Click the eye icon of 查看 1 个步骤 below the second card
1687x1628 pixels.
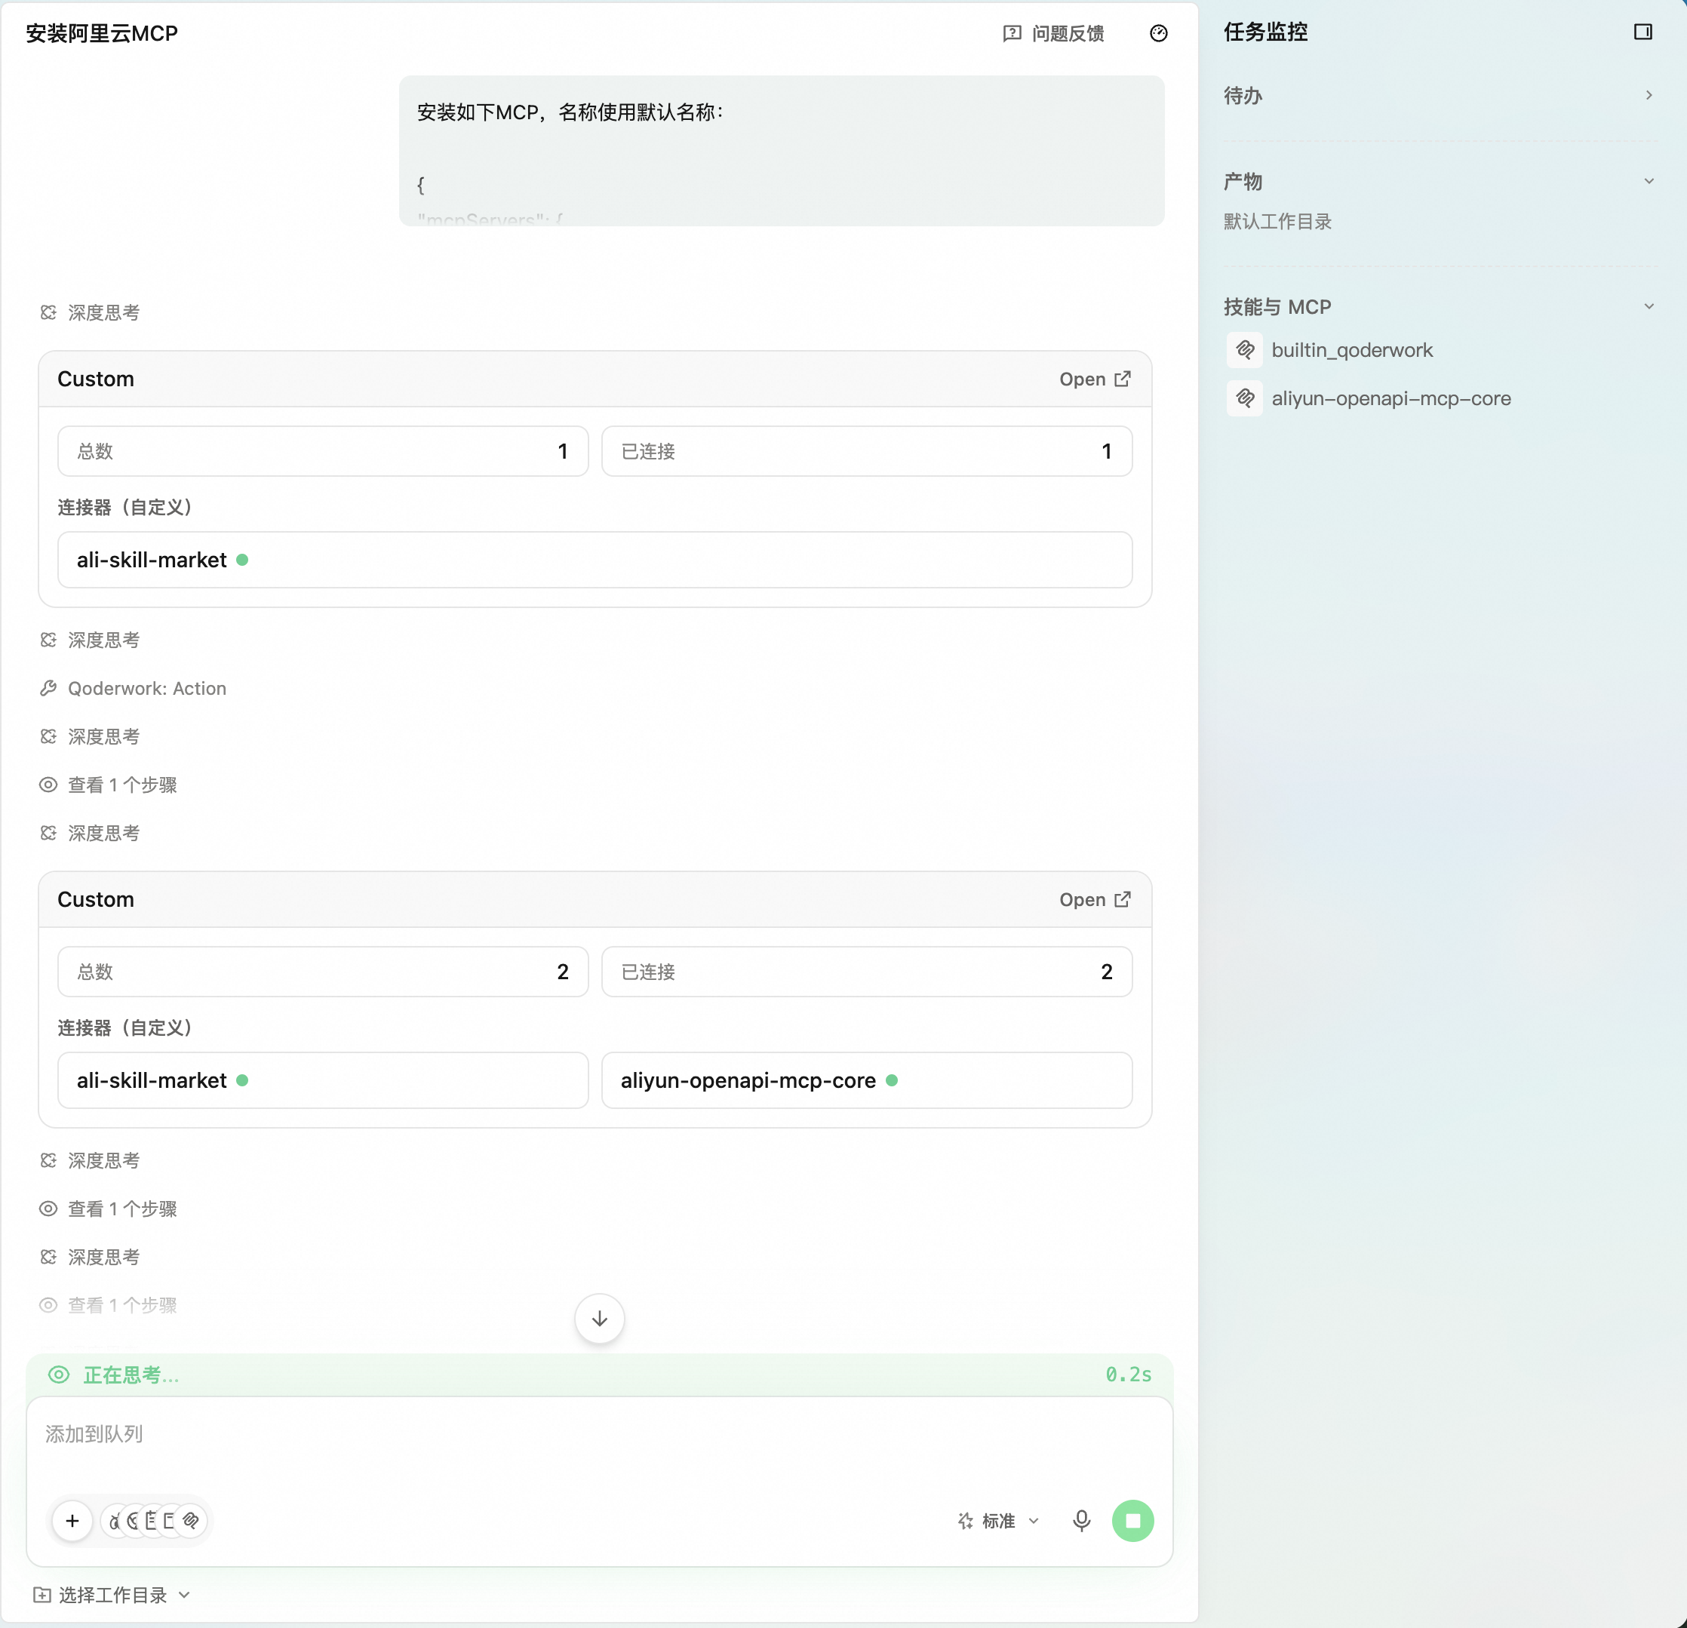click(x=48, y=1209)
